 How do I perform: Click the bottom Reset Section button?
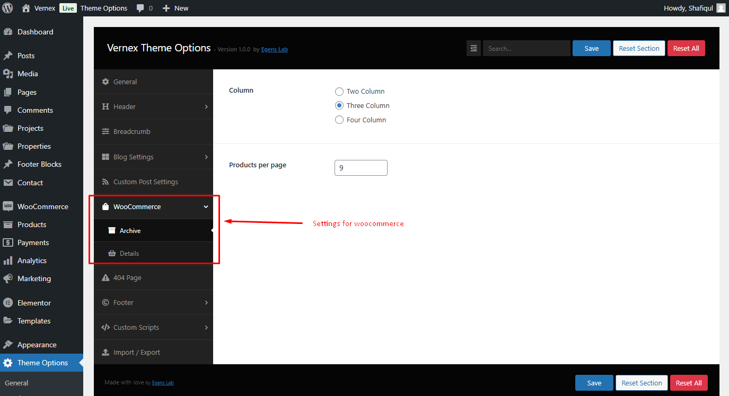point(642,383)
